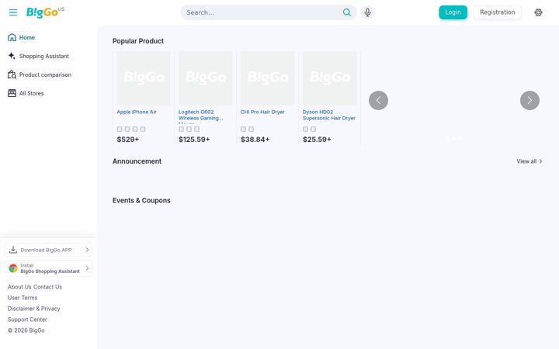This screenshot has height=349, width=559.
Task: Activate voice search microphone icon
Action: click(x=367, y=12)
